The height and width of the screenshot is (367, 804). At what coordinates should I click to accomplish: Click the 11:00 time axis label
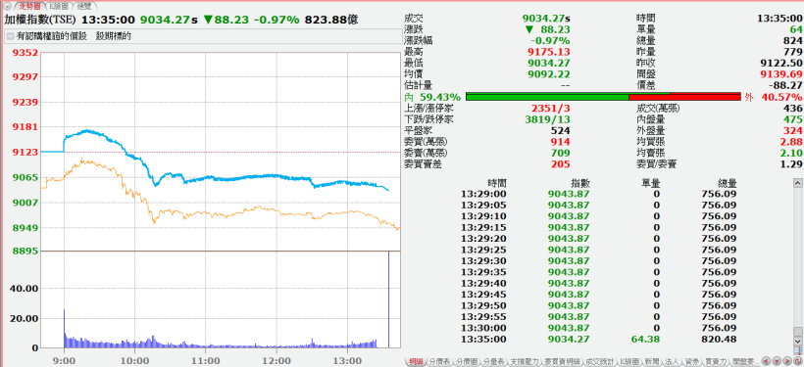click(205, 360)
